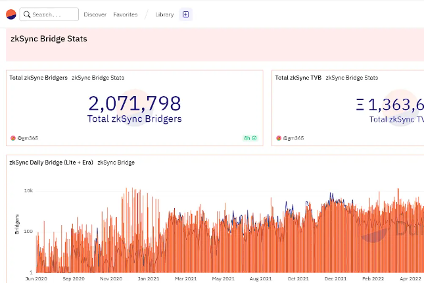Click gm365 avatar in Bridgers card
This screenshot has height=283, width=424.
[x=13, y=138]
